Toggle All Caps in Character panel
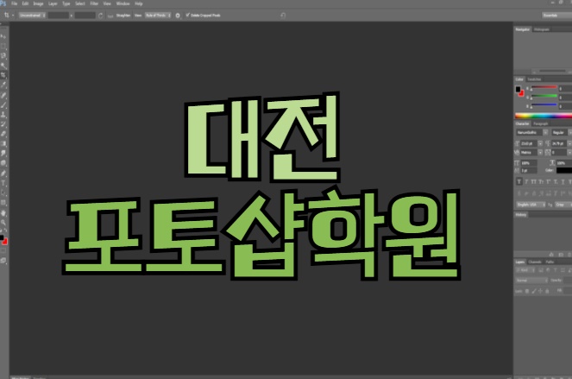This screenshot has width=572, height=379. point(534,181)
